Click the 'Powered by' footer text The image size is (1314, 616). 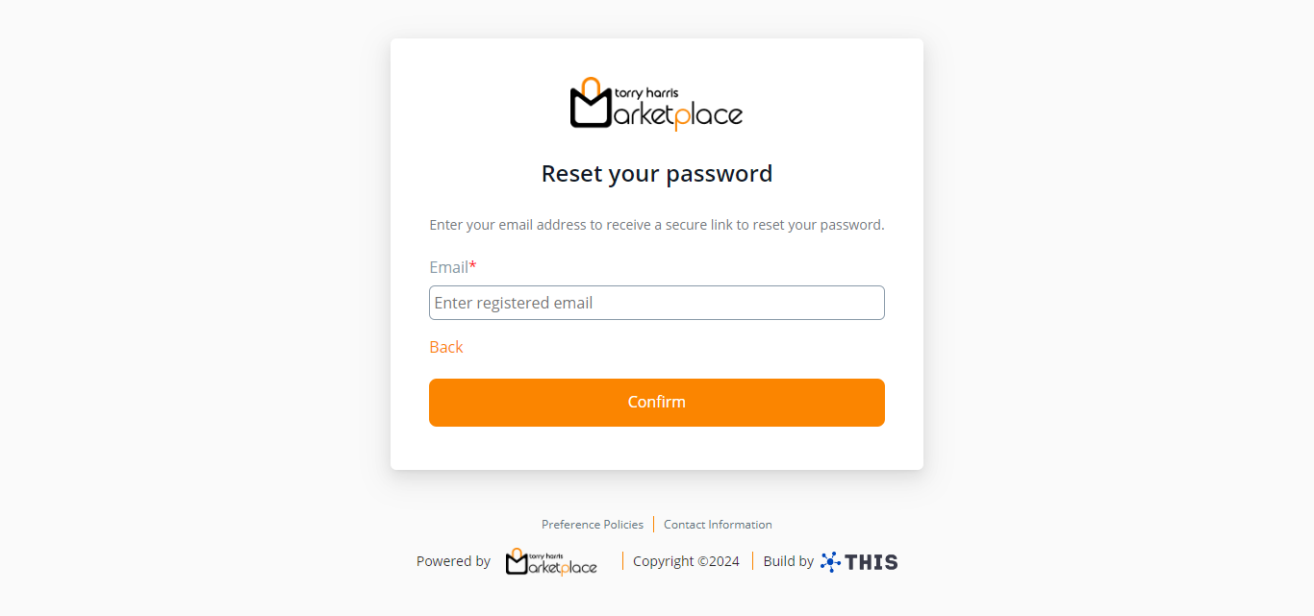point(453,561)
